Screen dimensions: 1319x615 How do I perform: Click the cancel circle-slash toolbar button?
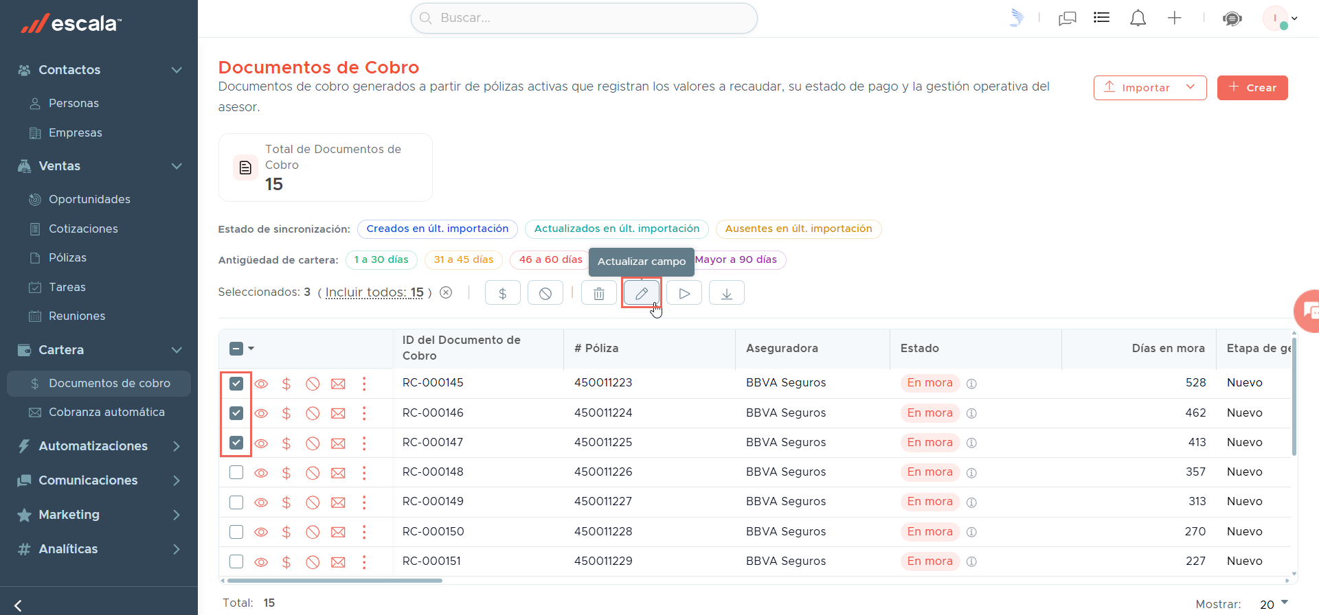click(x=545, y=293)
